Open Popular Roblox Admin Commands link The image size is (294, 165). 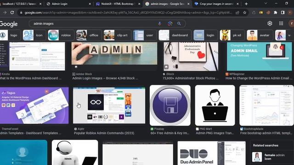point(104,133)
